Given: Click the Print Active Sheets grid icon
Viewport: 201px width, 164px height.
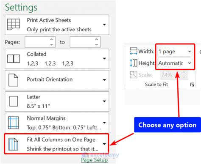Looking at the screenshot, I should click(14, 25).
